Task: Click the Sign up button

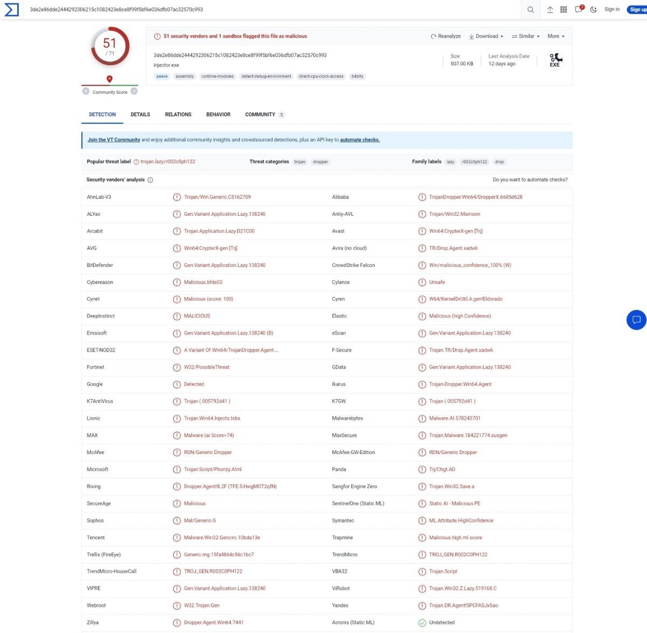Action: (638, 9)
